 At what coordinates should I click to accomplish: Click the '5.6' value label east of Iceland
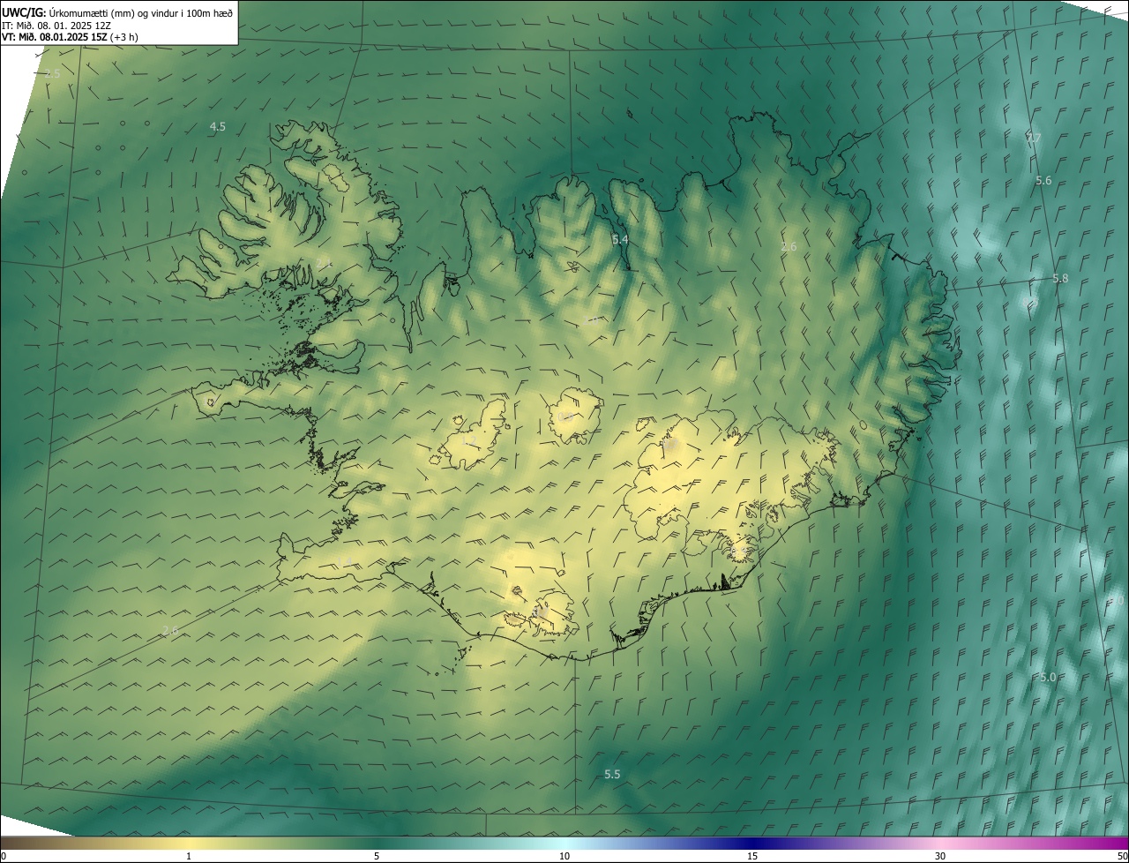(1043, 180)
